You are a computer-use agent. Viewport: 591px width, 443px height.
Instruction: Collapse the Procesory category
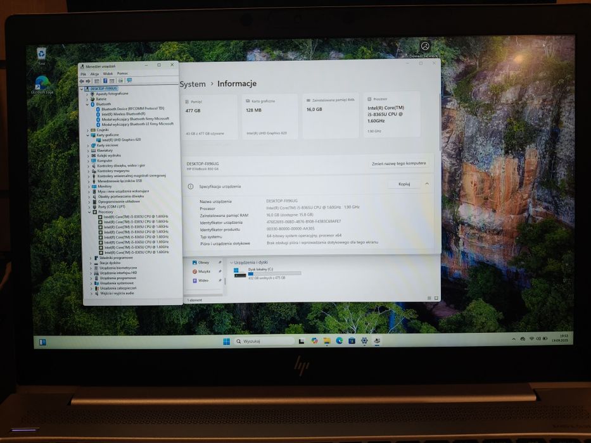click(x=90, y=212)
